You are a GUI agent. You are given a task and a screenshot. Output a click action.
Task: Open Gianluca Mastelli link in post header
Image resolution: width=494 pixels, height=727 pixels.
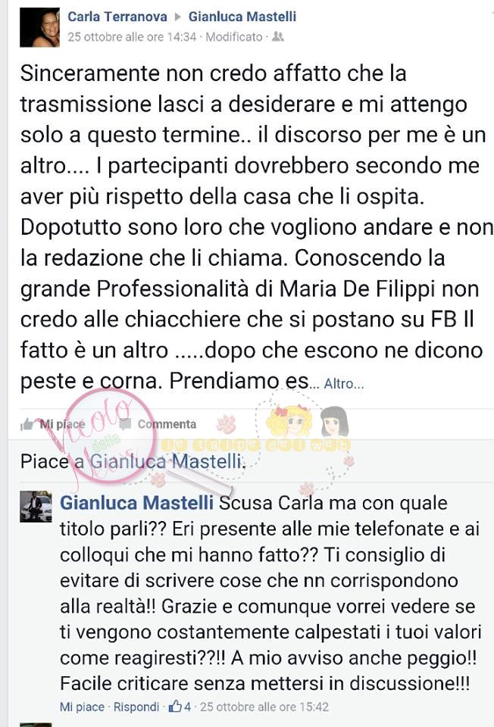coord(242,17)
